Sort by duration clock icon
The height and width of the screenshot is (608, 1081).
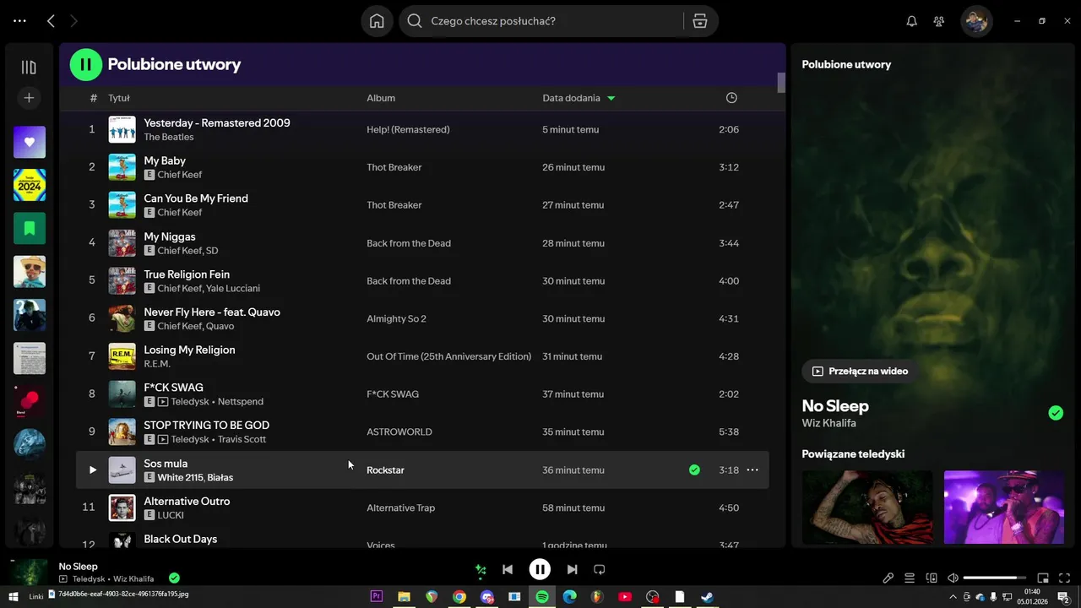click(x=731, y=98)
